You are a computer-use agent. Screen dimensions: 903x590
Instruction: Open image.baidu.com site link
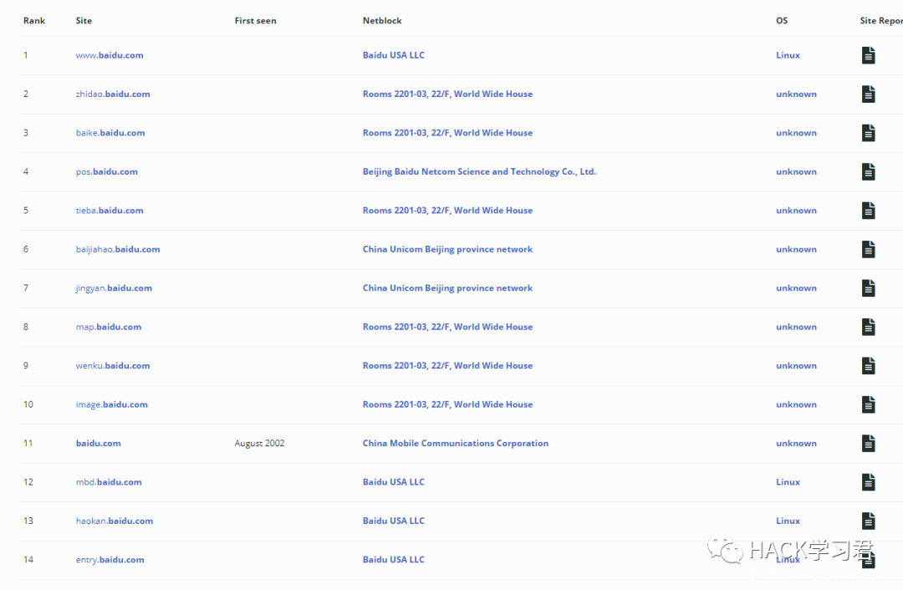[x=112, y=404]
